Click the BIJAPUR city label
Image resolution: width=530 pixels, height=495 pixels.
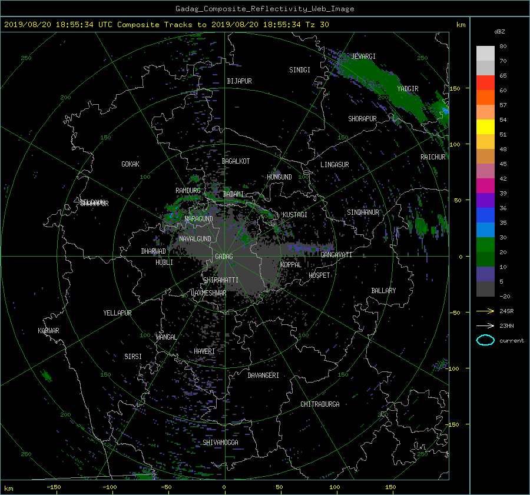click(239, 81)
